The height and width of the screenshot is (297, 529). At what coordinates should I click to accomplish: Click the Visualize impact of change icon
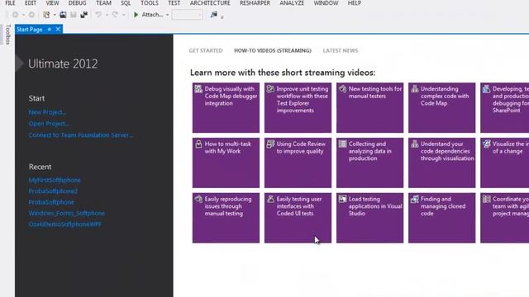[487, 144]
